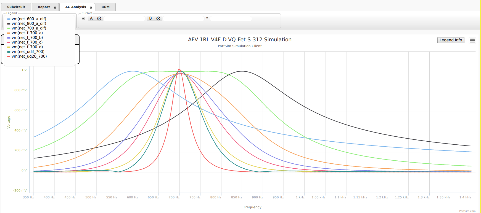
Task: Click the 1.4 kHz axis tick label
Action: point(465,197)
